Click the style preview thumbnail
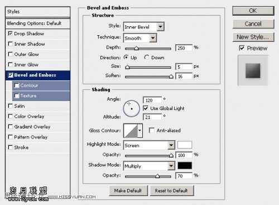This screenshot has height=205, width=279. [x=253, y=70]
